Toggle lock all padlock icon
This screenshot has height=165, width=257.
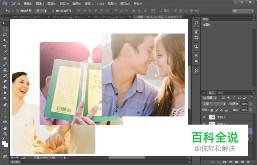coord(226,110)
